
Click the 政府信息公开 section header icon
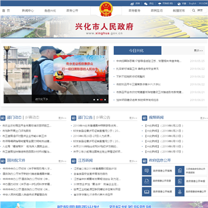[x=144, y=161]
